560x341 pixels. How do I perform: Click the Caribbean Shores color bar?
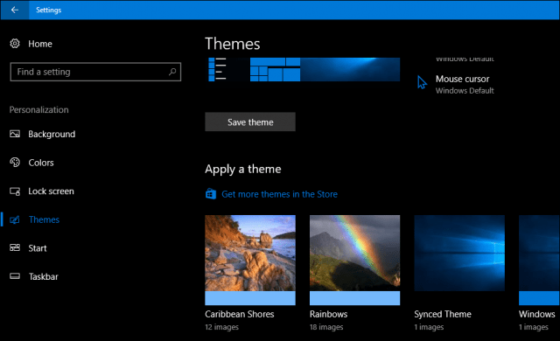(x=250, y=298)
